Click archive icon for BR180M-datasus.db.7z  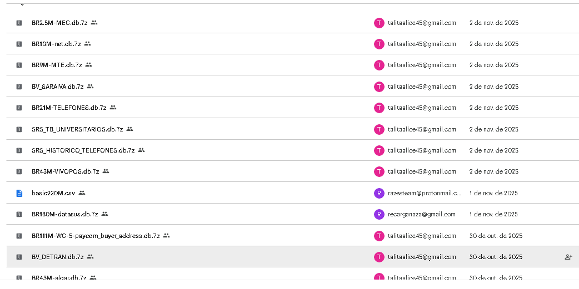pos(19,214)
